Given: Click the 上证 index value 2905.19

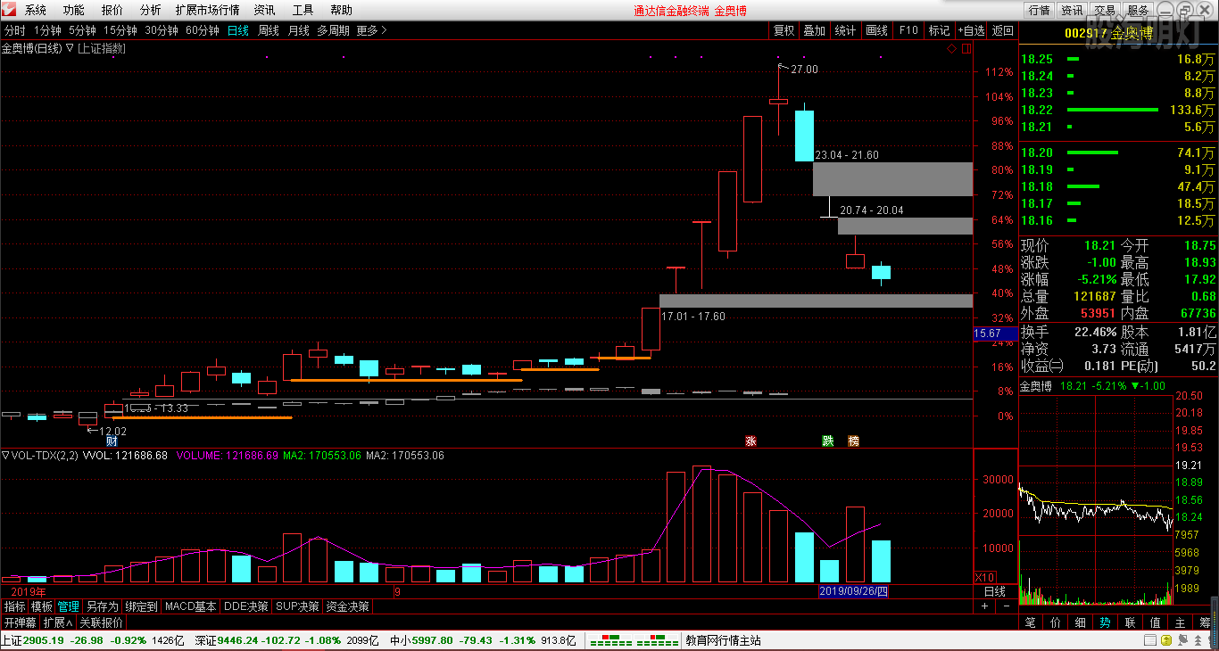Looking at the screenshot, I should click(x=42, y=640).
